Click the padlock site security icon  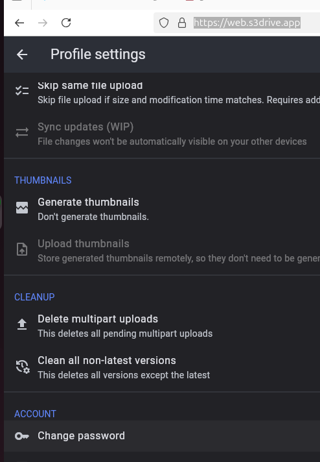pyautogui.click(x=182, y=23)
